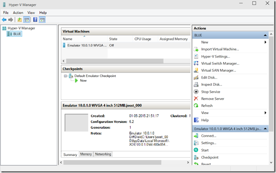276x173 pixels.
Task: Click left arrow of Virtual Machines scrollbar
Action: 63,61
